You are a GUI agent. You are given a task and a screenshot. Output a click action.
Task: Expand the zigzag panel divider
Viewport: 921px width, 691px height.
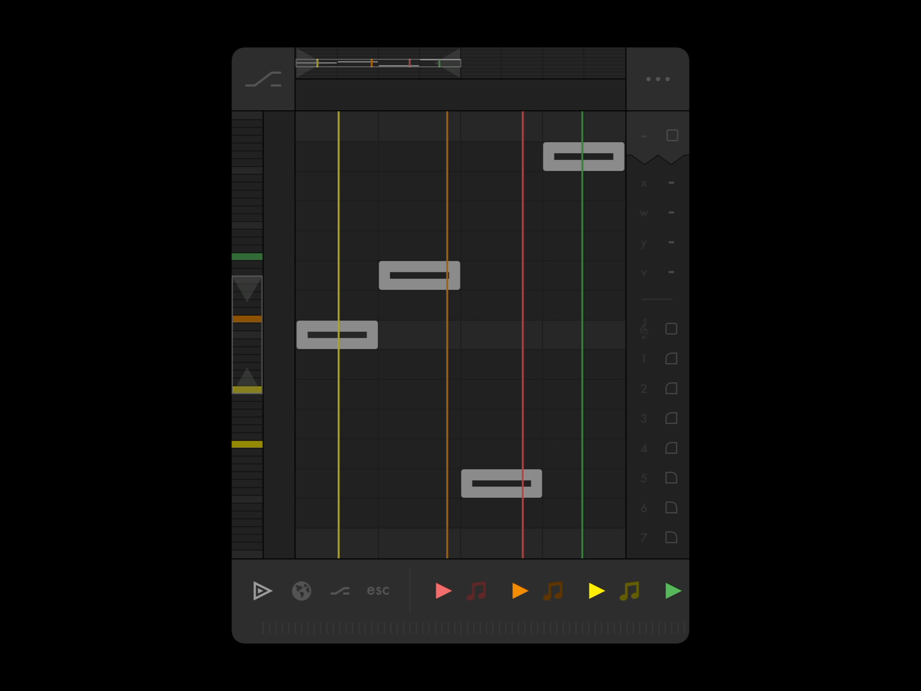pyautogui.click(x=657, y=159)
